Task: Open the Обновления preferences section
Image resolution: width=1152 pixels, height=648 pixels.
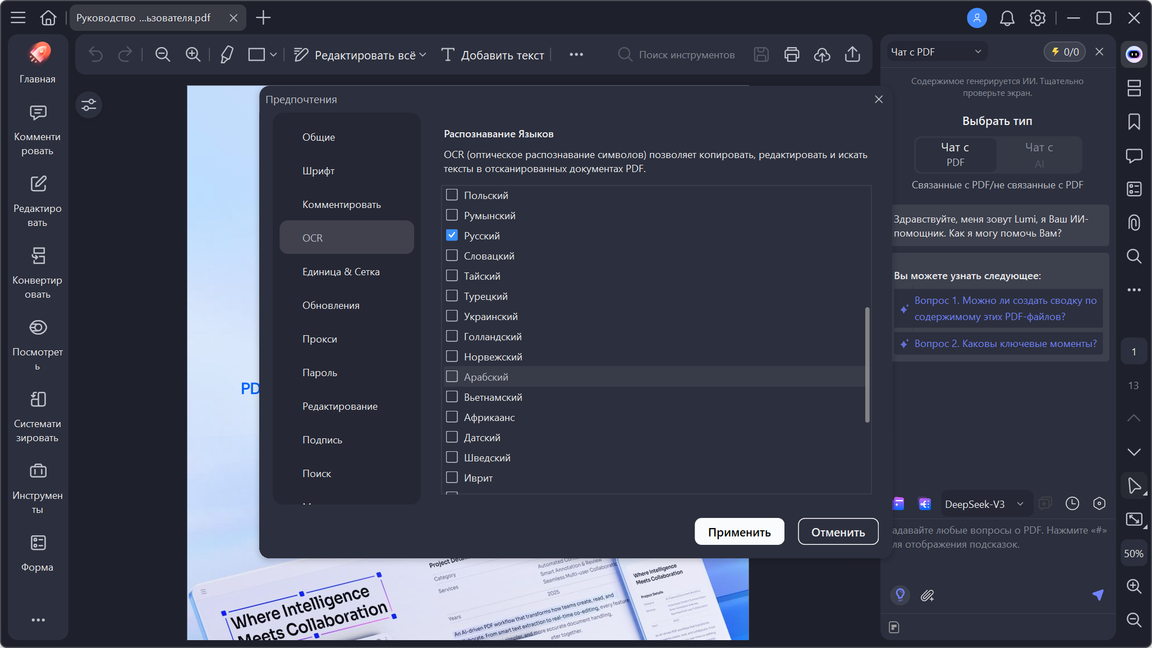Action: coord(331,306)
